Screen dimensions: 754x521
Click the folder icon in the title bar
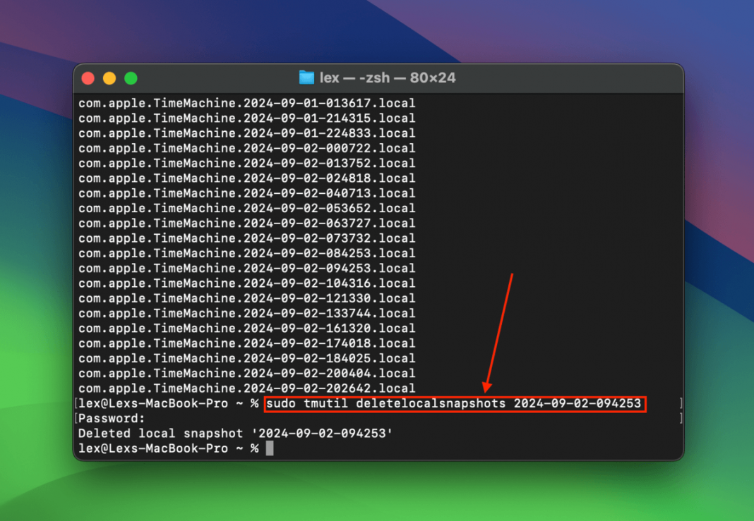[x=306, y=78]
